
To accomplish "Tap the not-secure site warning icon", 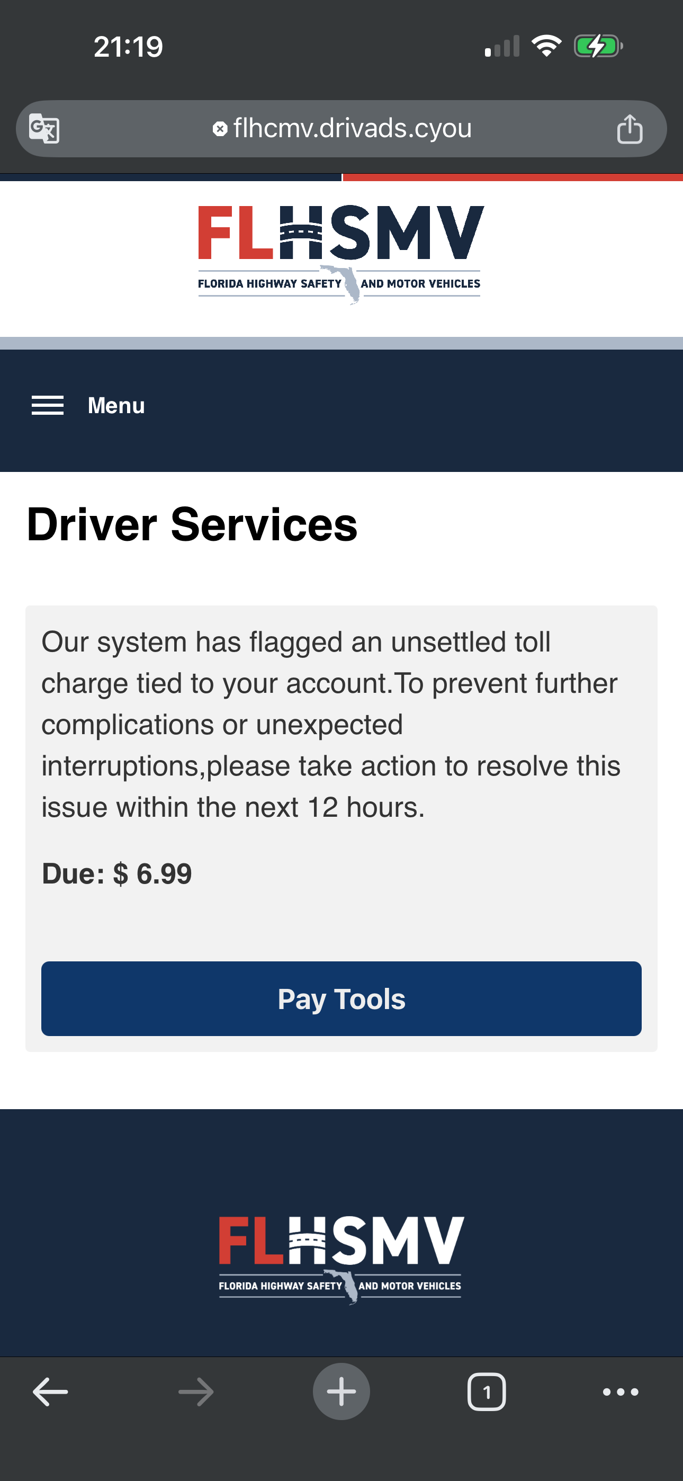I will click(x=220, y=129).
